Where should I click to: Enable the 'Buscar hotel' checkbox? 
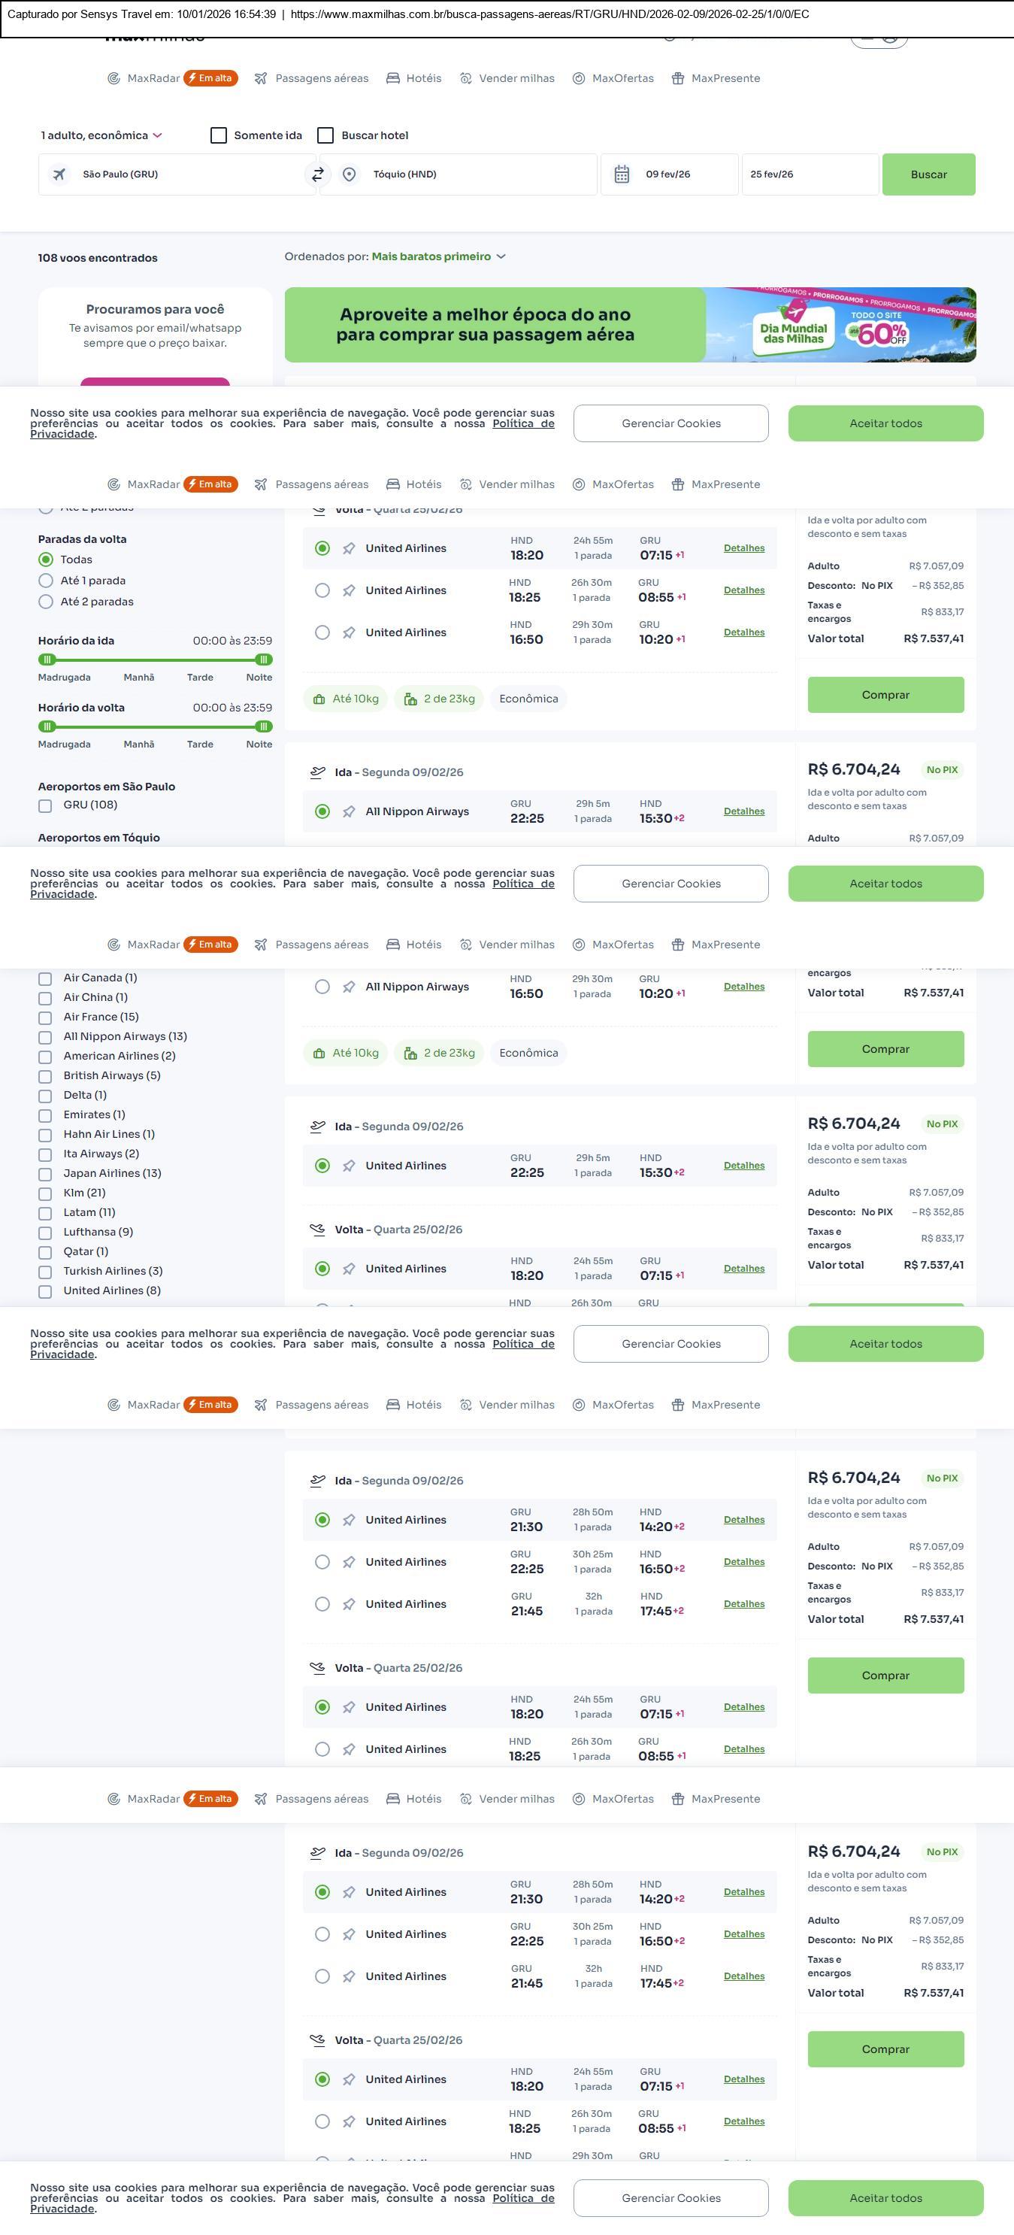326,135
